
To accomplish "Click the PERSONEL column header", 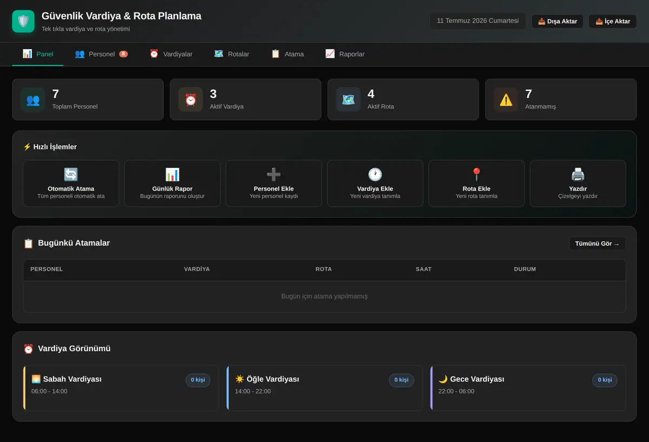I will (47, 269).
